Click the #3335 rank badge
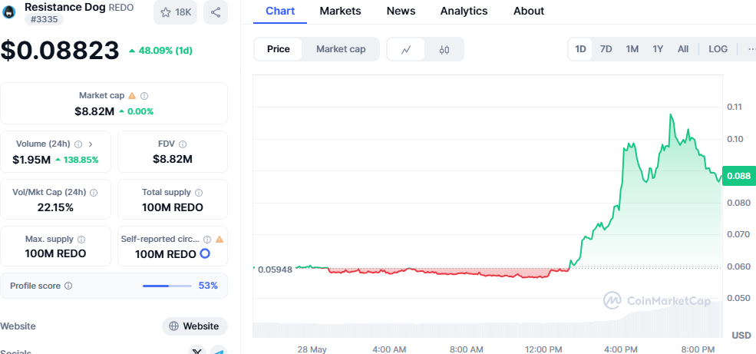Viewport: 756px width, 354px height. (x=44, y=20)
